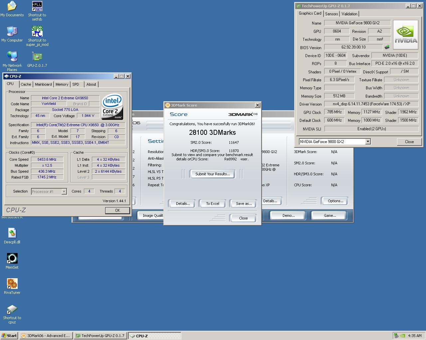Click the Intel Core 2 Extreme logo
Image resolution: width=426 pixels, height=340 pixels.
pos(112,107)
